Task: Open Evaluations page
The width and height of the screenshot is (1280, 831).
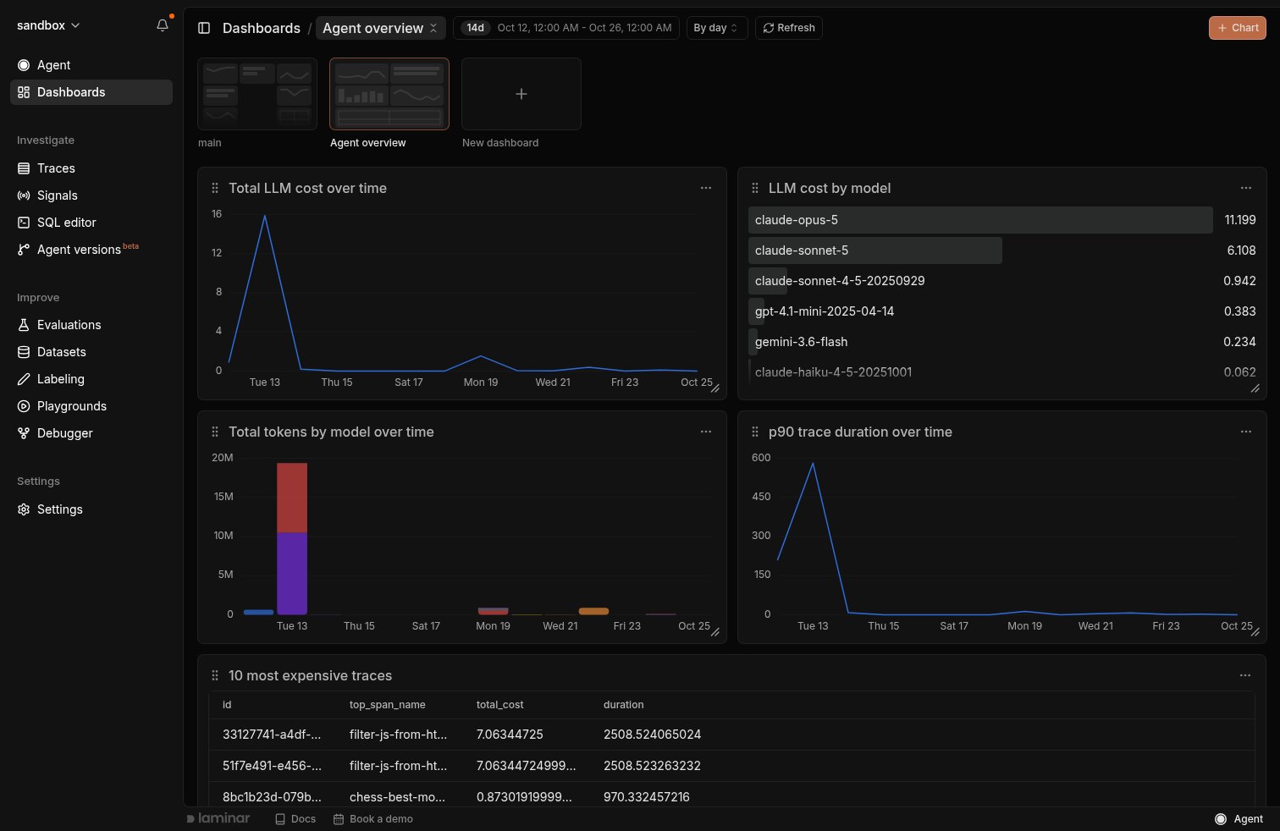Action: click(x=91, y=325)
